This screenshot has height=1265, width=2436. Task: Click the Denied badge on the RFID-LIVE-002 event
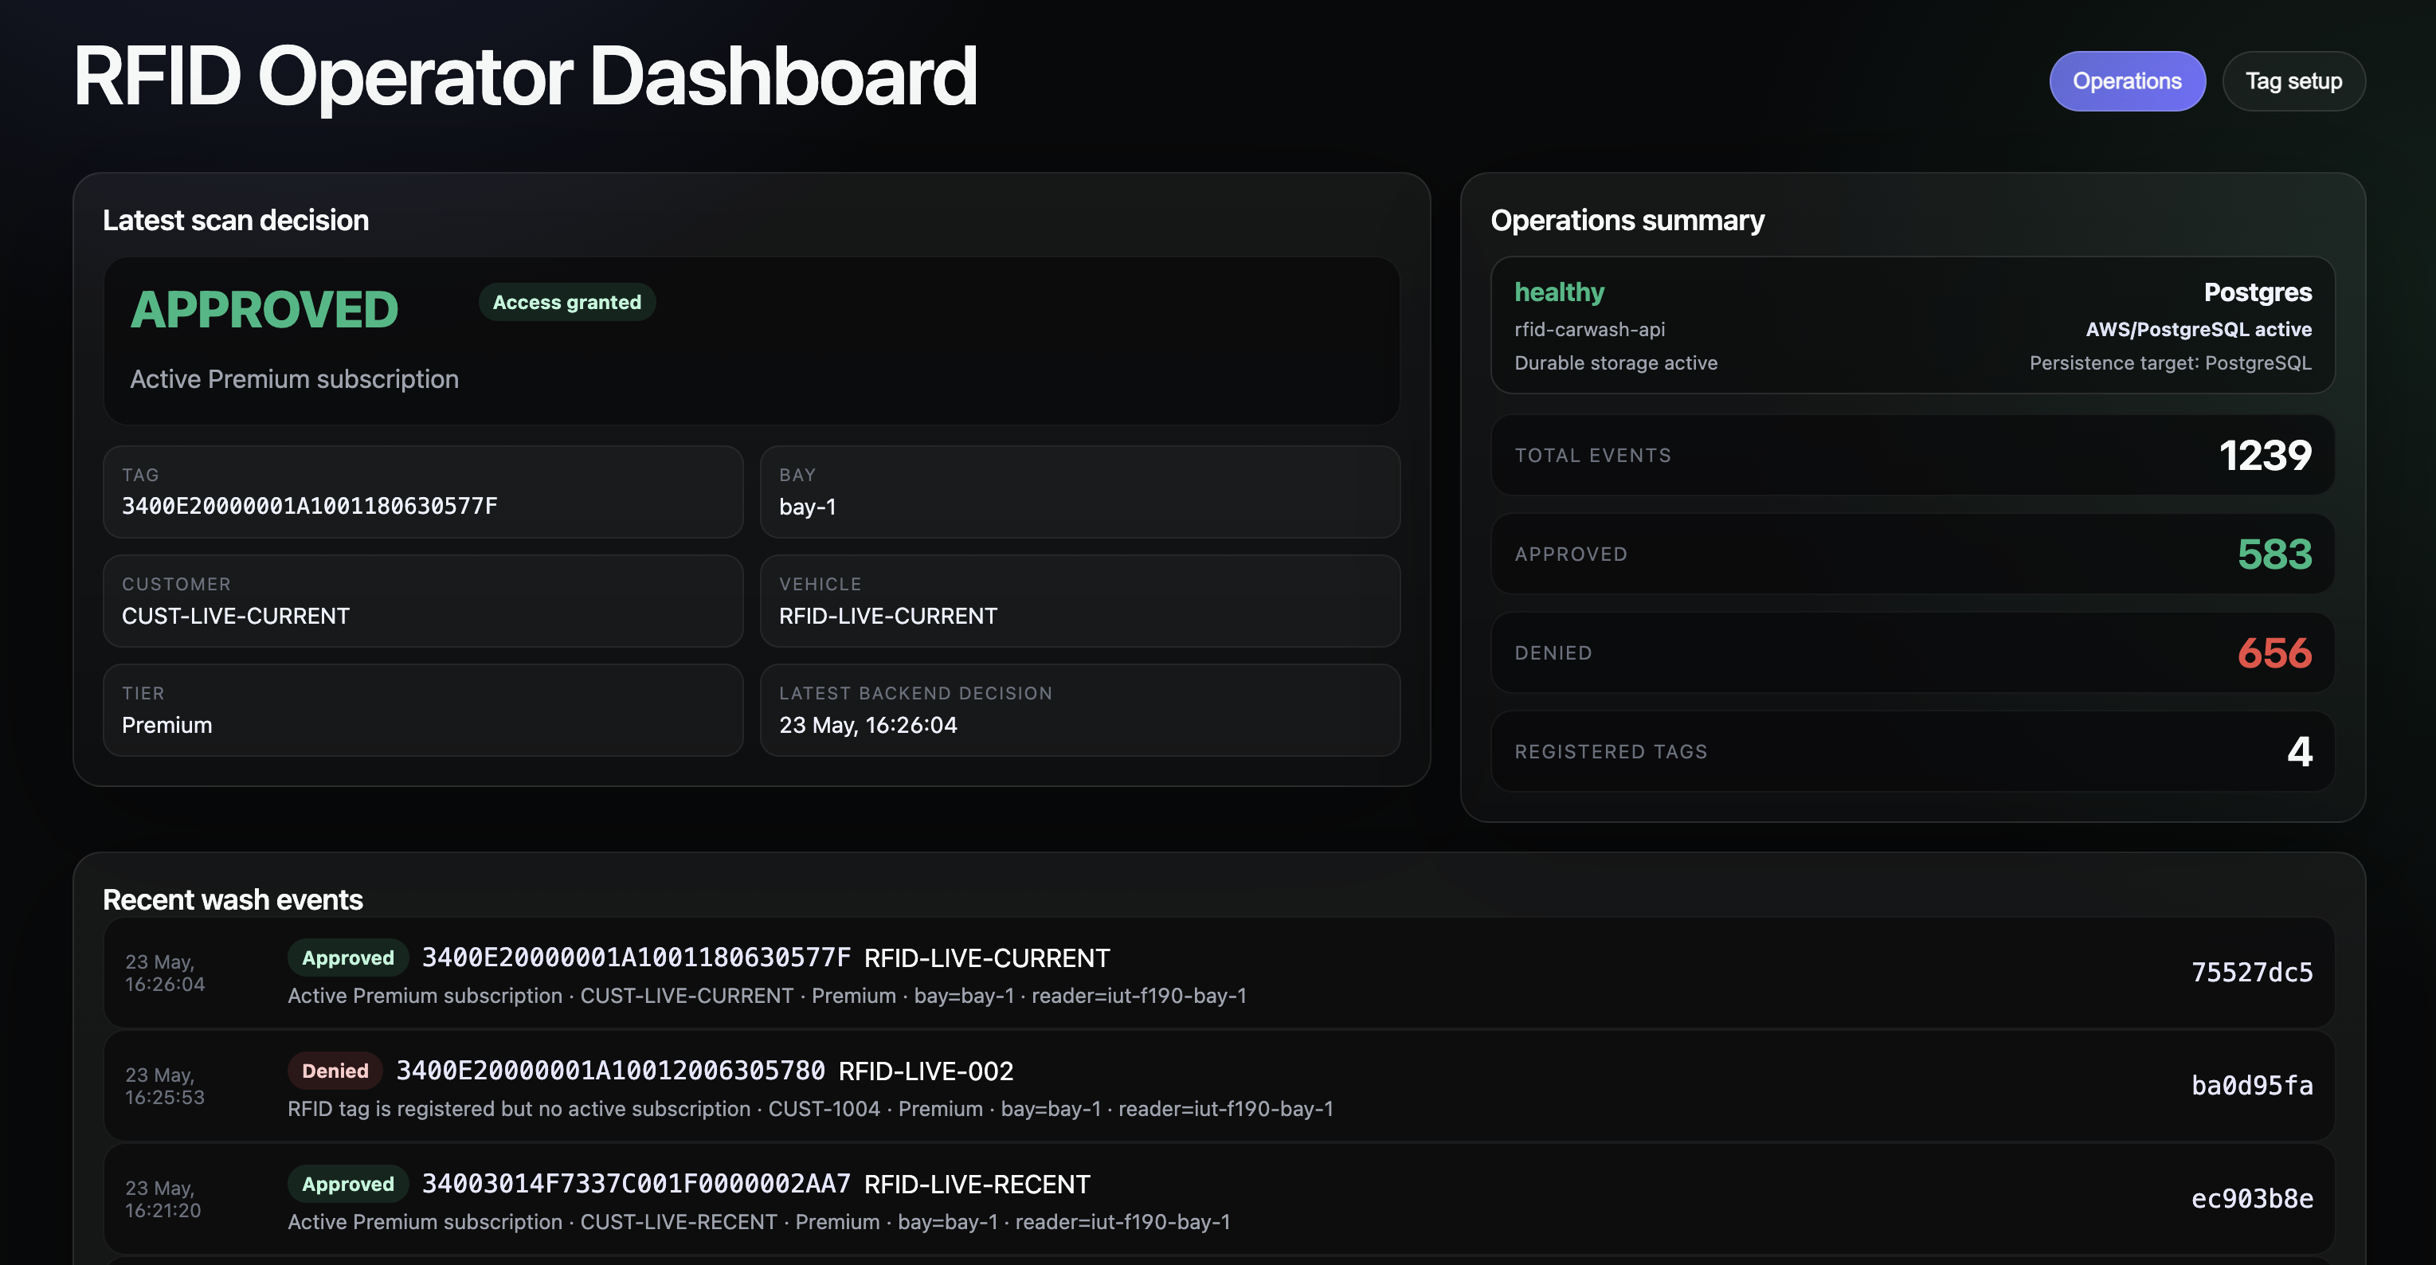coord(335,1071)
